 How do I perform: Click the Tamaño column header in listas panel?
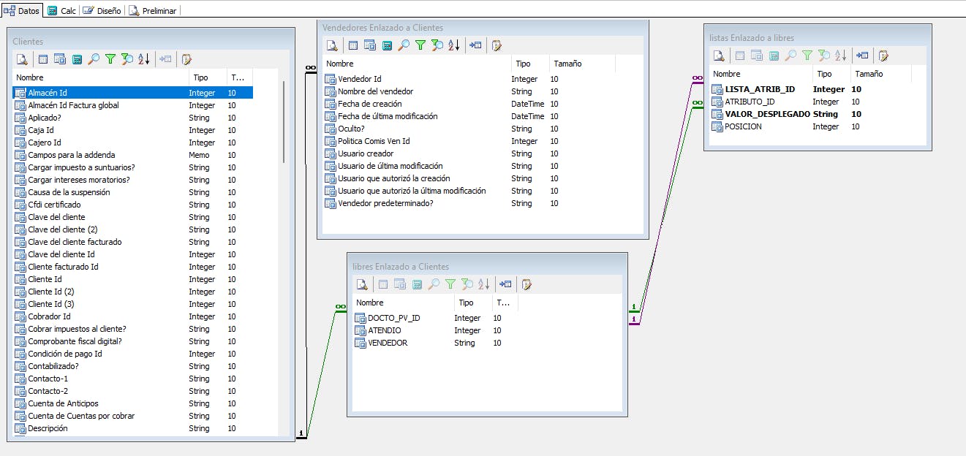point(869,74)
